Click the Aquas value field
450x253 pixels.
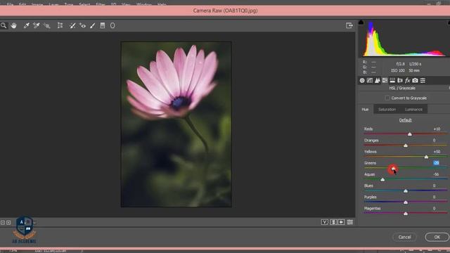[x=436, y=174]
